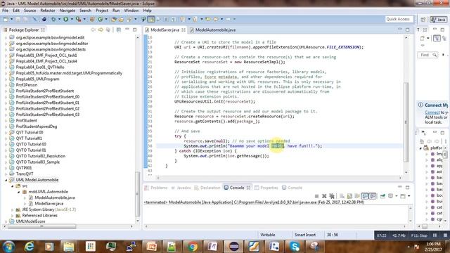Screen dimensions: 450x253
Task: Open the Window menu
Action: point(131,11)
